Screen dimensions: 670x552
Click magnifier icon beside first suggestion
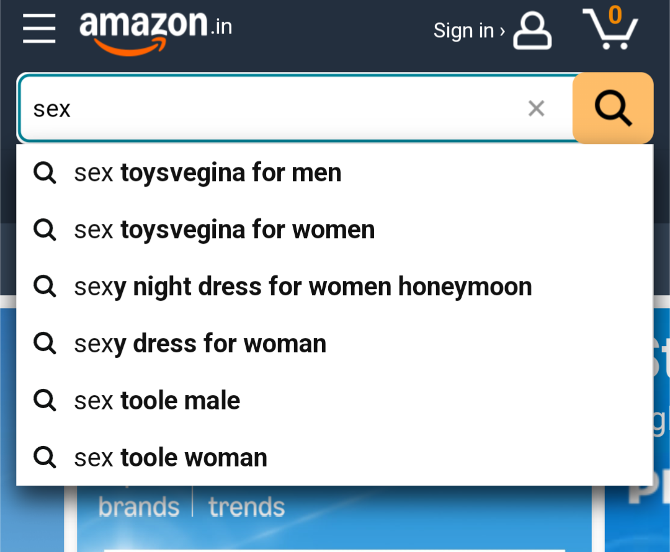pyautogui.click(x=45, y=173)
